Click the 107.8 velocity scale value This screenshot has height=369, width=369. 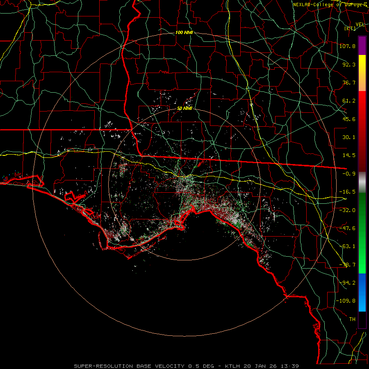click(347, 46)
